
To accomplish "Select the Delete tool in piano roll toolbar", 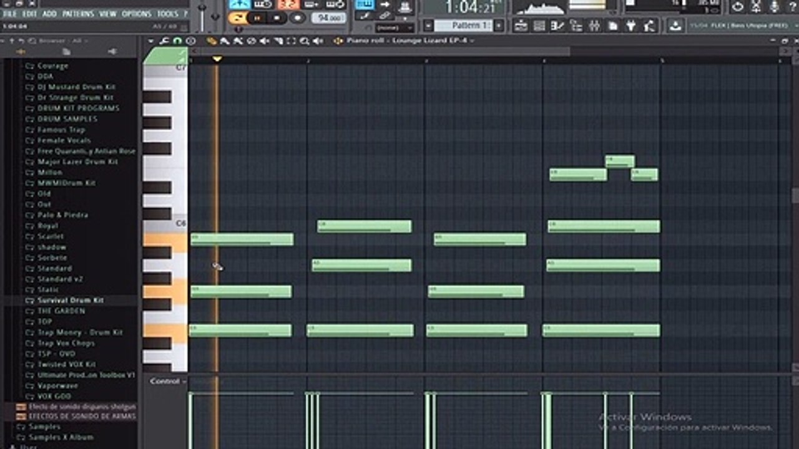I will 252,41.
